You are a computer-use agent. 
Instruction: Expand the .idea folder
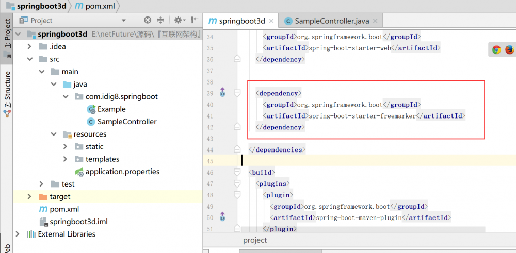coord(30,47)
